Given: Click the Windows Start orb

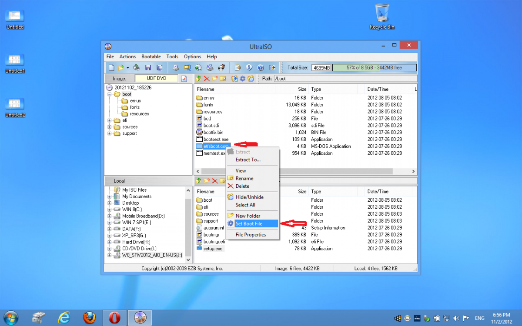Looking at the screenshot, I should pyautogui.click(x=11, y=318).
